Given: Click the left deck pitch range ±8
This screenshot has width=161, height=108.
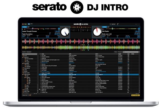Looking at the screenshot, I should pyautogui.click(x=59, y=37).
